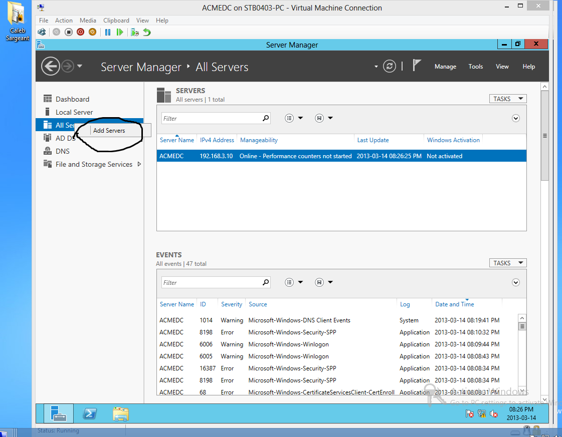Expand File and Storage Services arrow
This screenshot has height=437, width=562.
(x=139, y=164)
